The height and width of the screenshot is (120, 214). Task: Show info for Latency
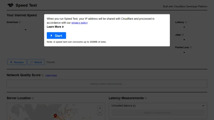click(186, 22)
